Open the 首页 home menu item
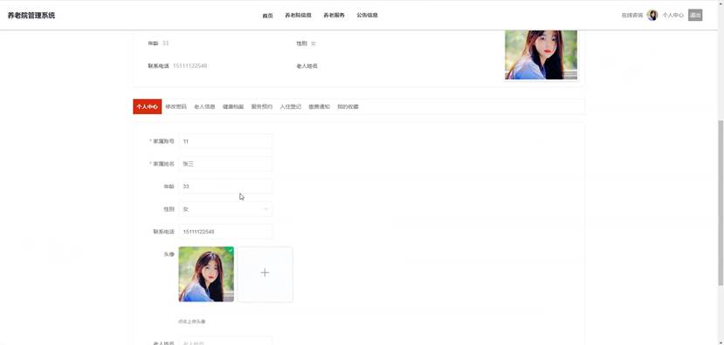This screenshot has height=345, width=724. 268,16
